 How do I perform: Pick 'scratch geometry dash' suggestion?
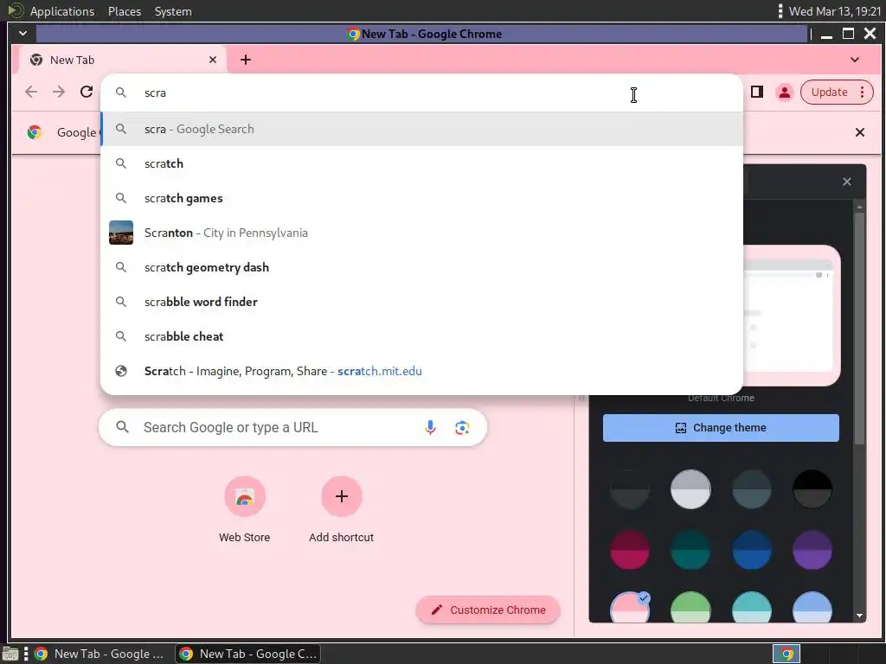(x=421, y=268)
